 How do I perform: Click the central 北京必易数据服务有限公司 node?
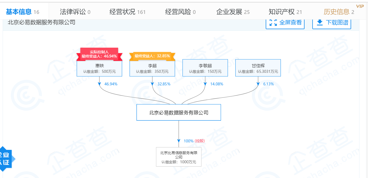[x=179, y=112]
